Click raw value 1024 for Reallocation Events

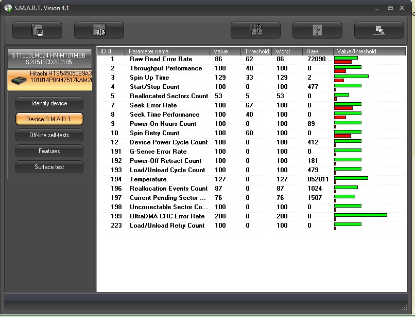click(x=315, y=189)
